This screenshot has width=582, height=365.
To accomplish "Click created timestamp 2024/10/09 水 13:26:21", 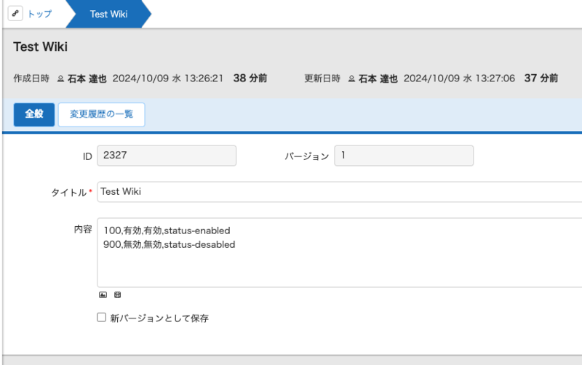I will (168, 79).
